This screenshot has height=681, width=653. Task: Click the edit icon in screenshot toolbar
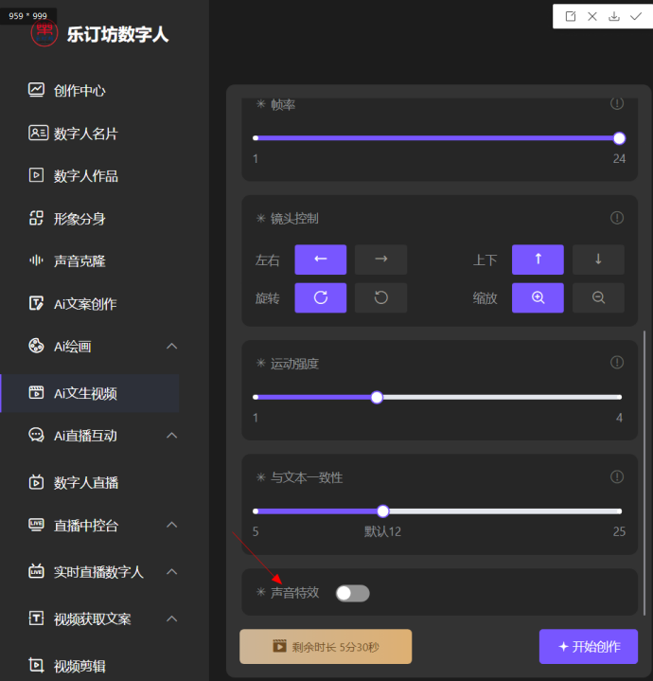click(570, 16)
